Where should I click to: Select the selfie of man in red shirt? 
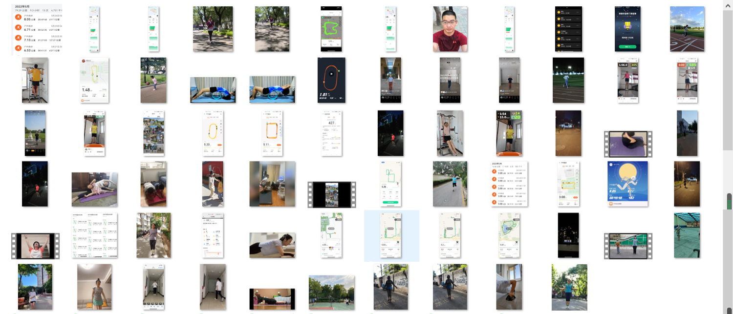pyautogui.click(x=450, y=29)
